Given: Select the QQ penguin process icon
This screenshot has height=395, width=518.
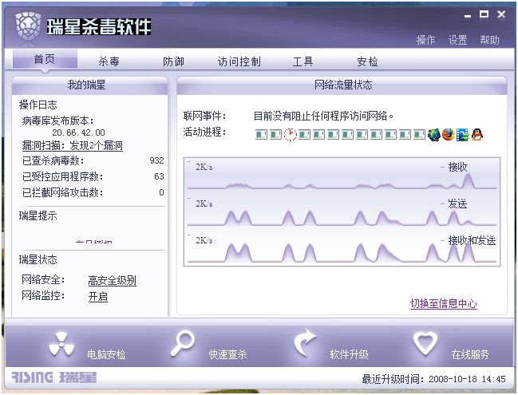Looking at the screenshot, I should tap(477, 134).
